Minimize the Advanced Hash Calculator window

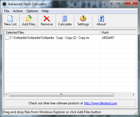tap(114, 3)
